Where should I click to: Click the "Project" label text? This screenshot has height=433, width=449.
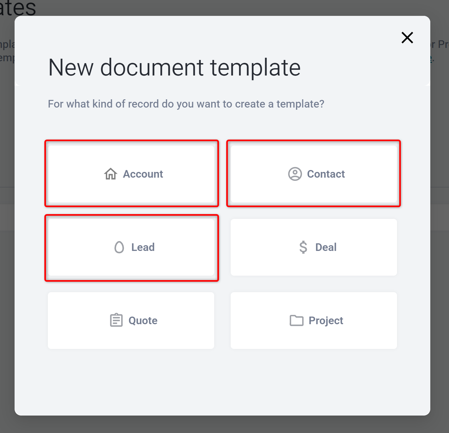point(326,321)
